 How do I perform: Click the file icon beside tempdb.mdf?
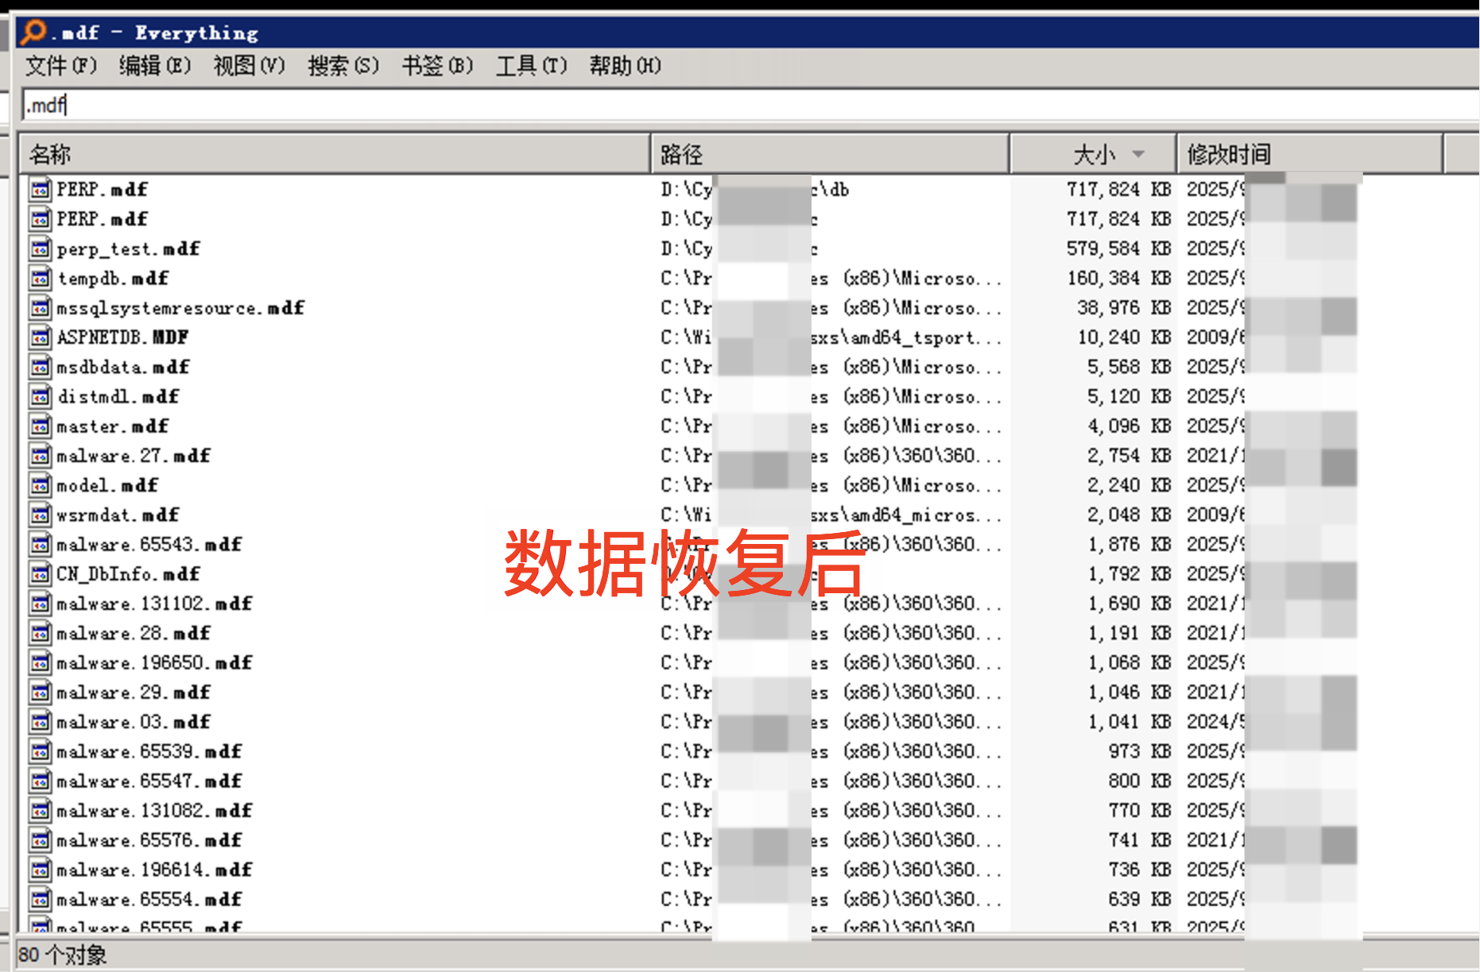tap(40, 278)
